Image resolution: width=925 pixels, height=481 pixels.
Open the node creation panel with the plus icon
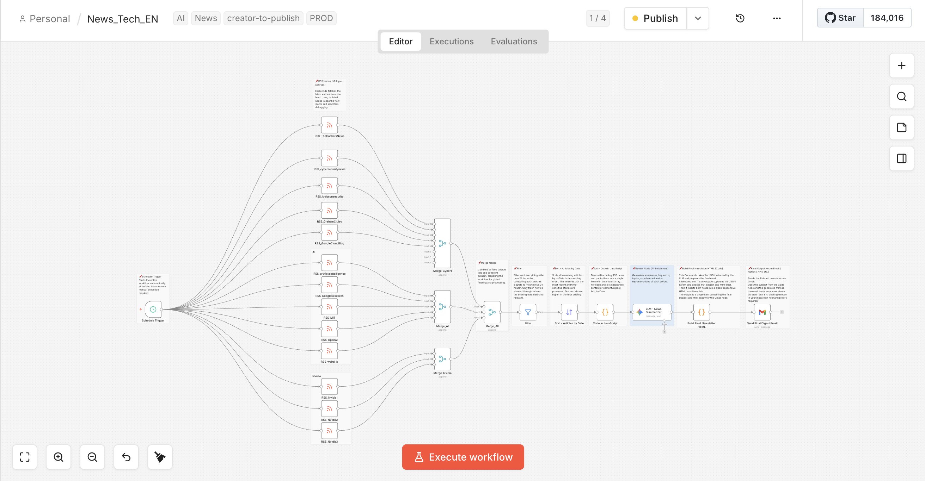901,65
